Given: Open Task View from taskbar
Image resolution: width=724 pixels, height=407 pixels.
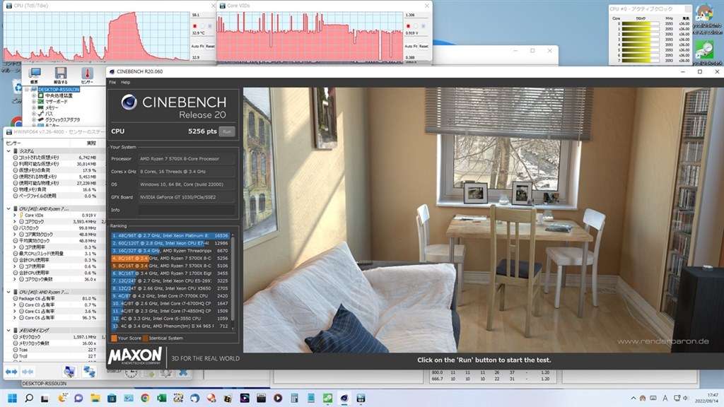Looking at the screenshot, I should [45, 398].
